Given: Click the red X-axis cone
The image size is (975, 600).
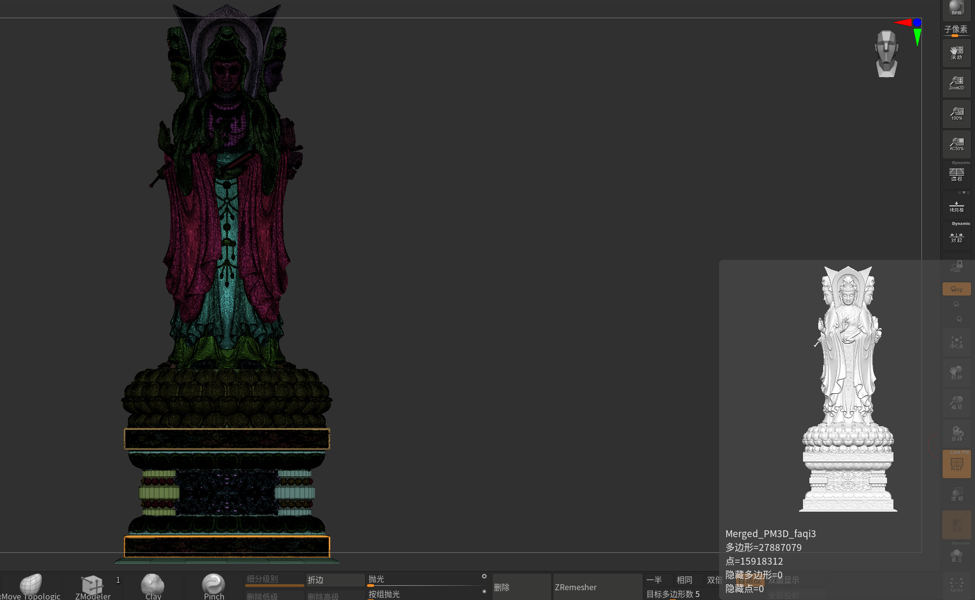Looking at the screenshot, I should pos(903,22).
